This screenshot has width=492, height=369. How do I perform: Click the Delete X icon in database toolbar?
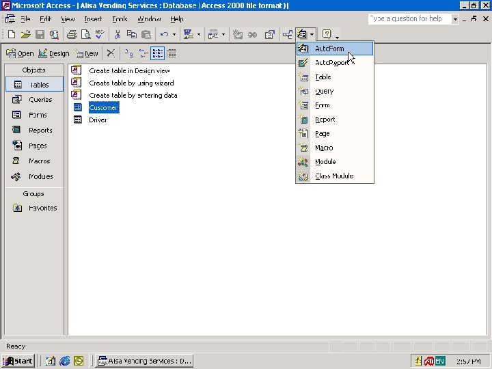pos(111,53)
